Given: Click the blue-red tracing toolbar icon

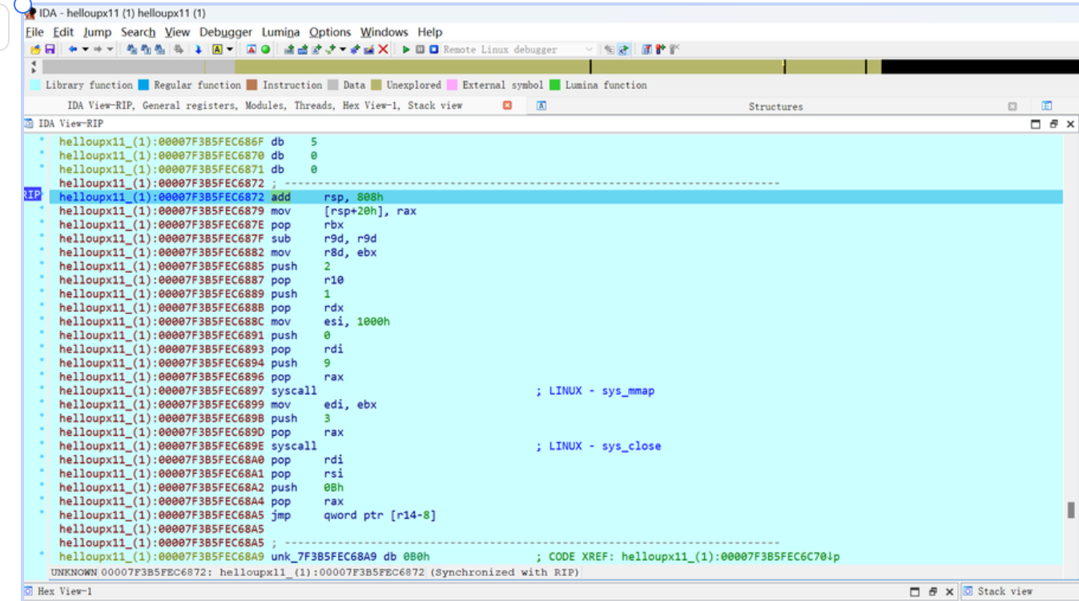Looking at the screenshot, I should (646, 50).
